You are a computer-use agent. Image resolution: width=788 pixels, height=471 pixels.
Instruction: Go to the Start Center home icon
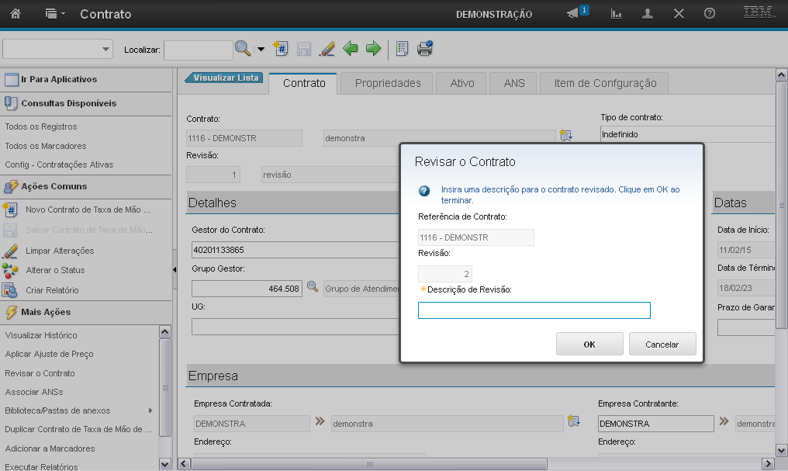pyautogui.click(x=16, y=13)
